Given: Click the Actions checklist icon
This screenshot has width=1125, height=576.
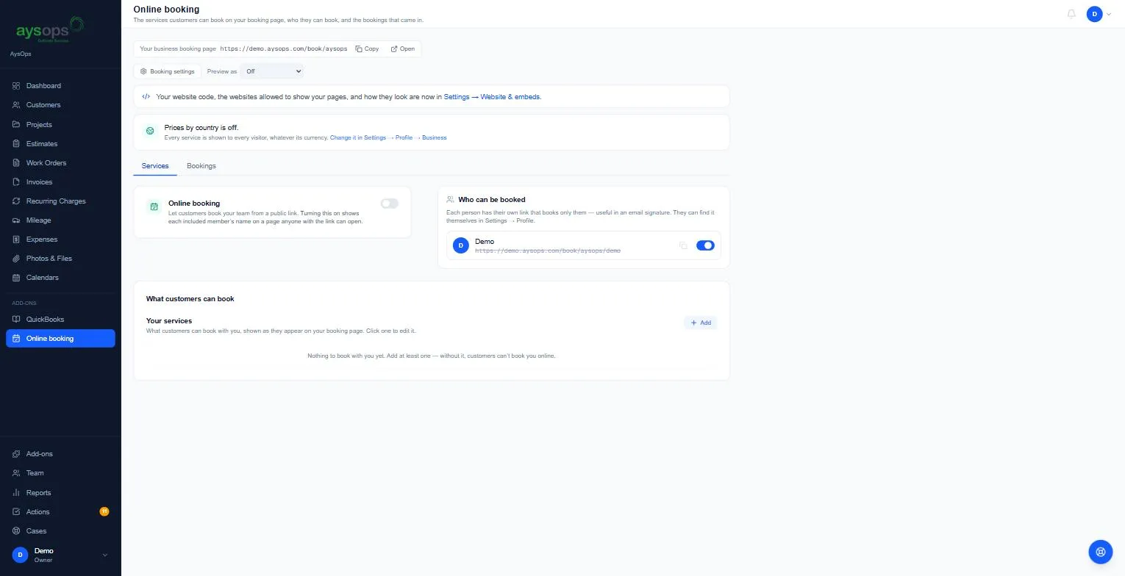Looking at the screenshot, I should point(16,511).
